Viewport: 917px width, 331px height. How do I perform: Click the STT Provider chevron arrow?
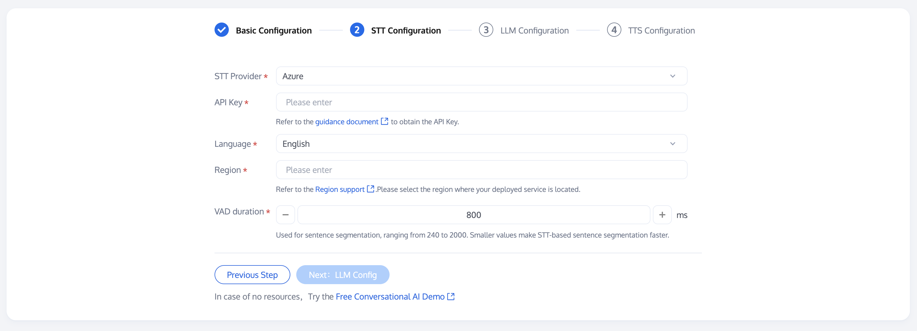(672, 76)
